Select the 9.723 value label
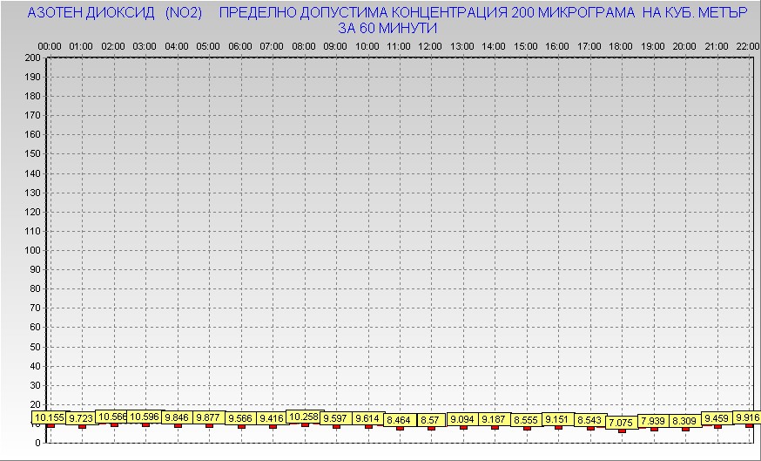Image resolution: width=761 pixels, height=461 pixels. pos(82,419)
